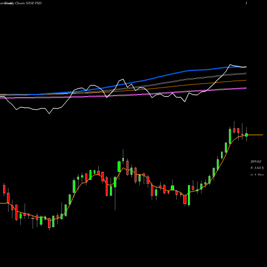Select the latest green candlestick at chart end
Image resolution: width=267 pixels, height=267 pixels.
tap(246, 135)
